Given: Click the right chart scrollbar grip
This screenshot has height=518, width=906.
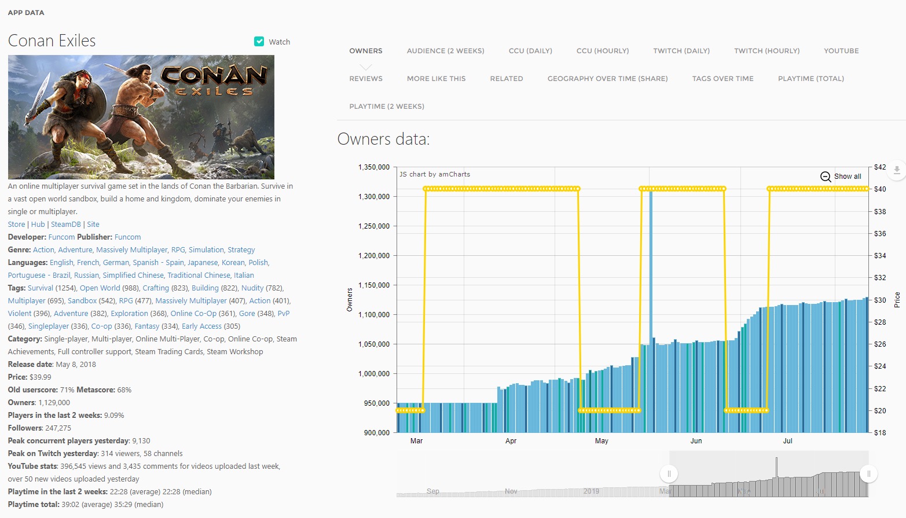Looking at the screenshot, I should click(x=868, y=474).
